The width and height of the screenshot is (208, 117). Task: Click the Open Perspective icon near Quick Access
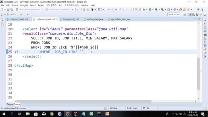click(x=185, y=15)
